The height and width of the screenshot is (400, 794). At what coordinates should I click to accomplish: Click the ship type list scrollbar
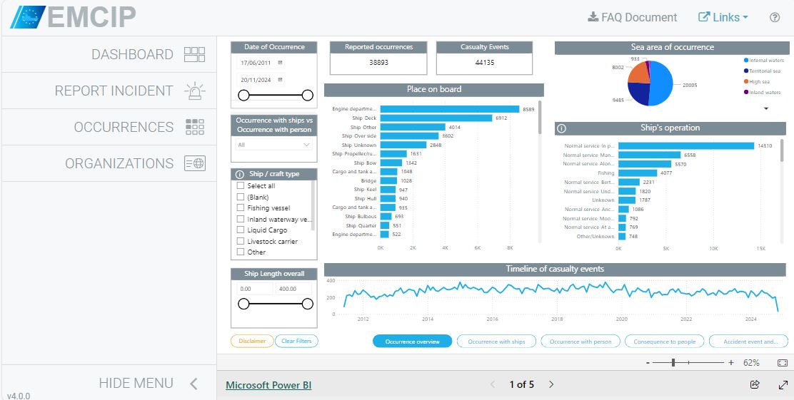pyautogui.click(x=313, y=205)
